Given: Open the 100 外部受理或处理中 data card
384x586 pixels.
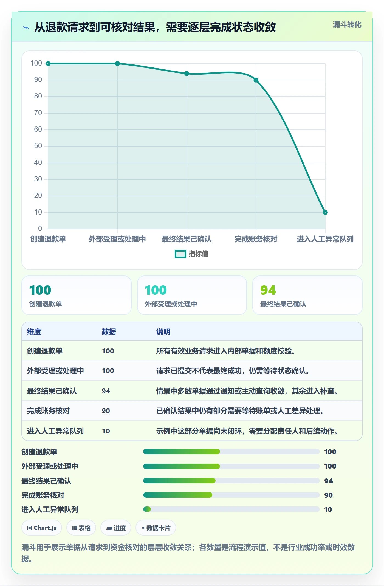Looking at the screenshot, I should pyautogui.click(x=192, y=295).
